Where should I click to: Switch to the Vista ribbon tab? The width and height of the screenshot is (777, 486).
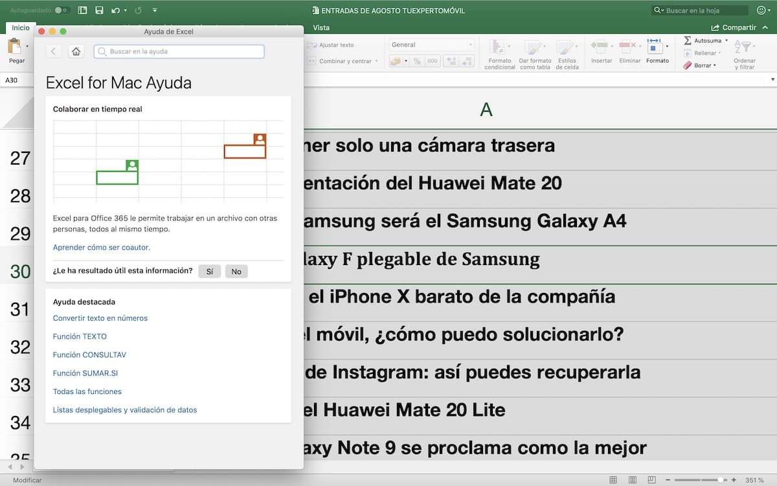321,28
